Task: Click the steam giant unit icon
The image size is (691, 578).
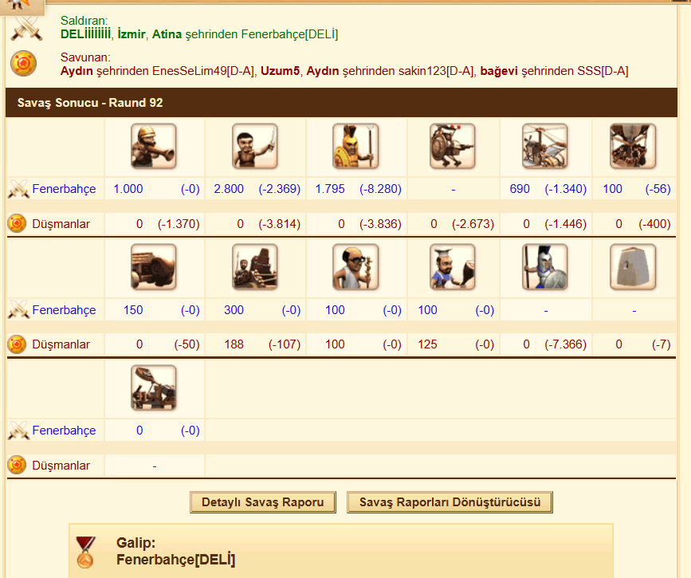Action: coord(453,147)
